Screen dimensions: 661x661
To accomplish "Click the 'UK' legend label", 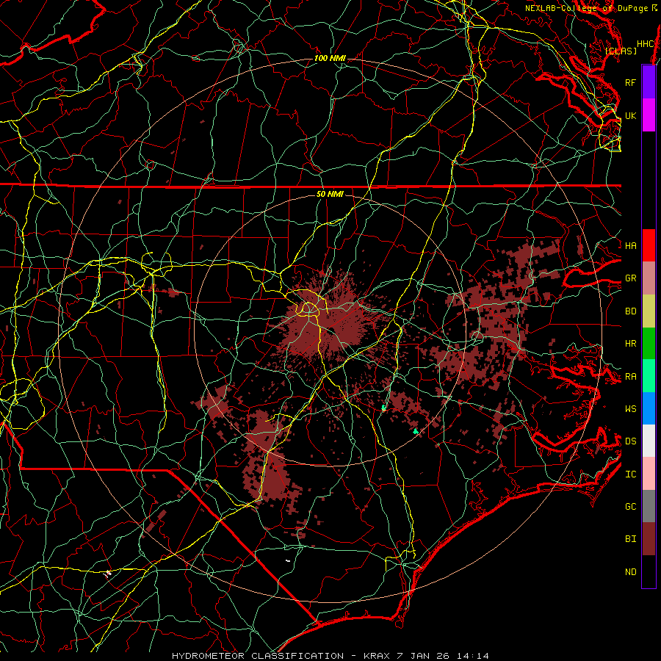I will point(630,115).
